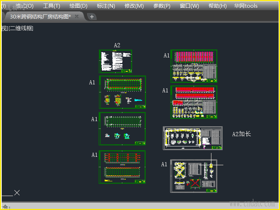Select the A1 sheet with stacked red and yellow plans
Image resolution: width=280 pixels, height=210 pixels.
click(122, 167)
